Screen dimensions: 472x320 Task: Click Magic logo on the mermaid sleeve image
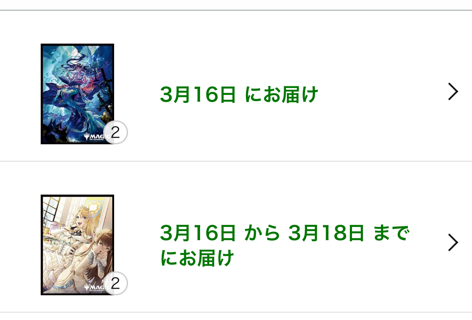[x=94, y=137]
